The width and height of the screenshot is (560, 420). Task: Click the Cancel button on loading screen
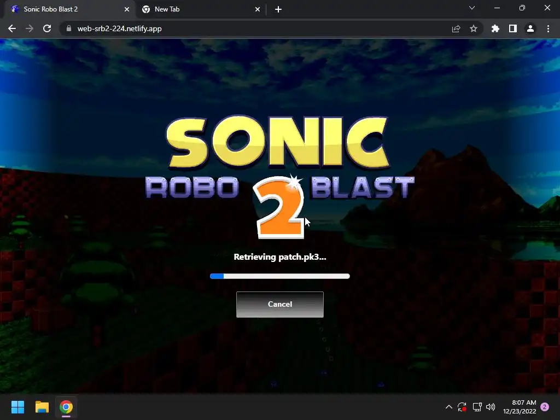(x=279, y=304)
